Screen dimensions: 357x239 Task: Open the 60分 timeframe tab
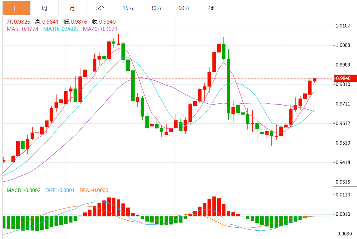(184, 8)
